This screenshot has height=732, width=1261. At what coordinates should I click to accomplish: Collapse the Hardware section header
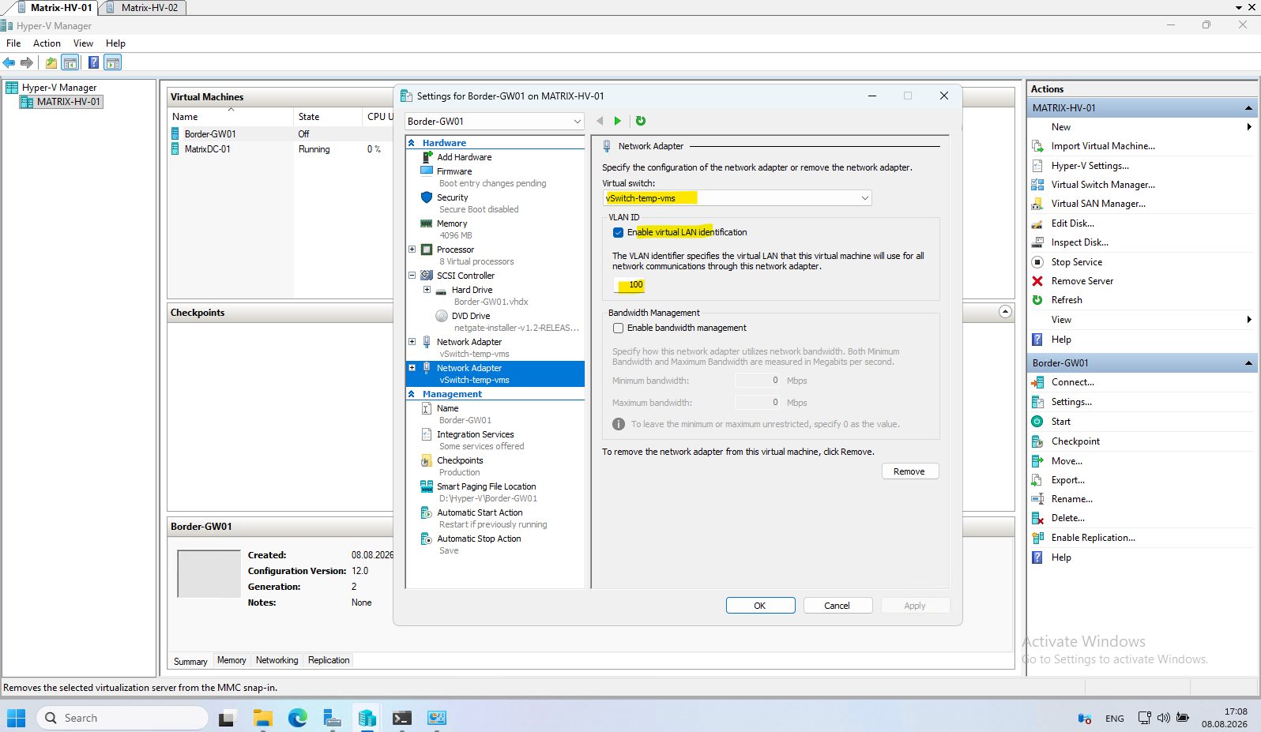tap(411, 143)
